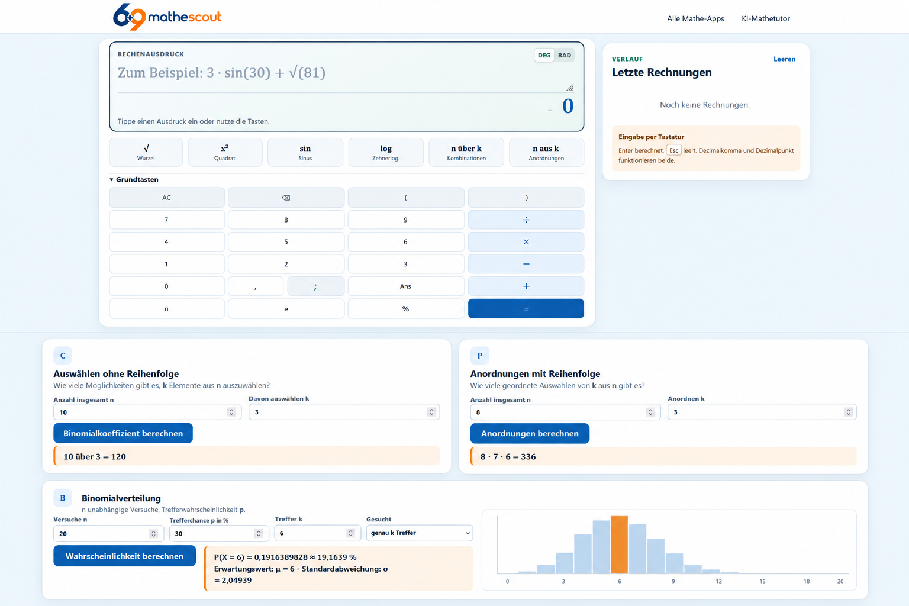Click the decimal comma key

click(x=256, y=286)
